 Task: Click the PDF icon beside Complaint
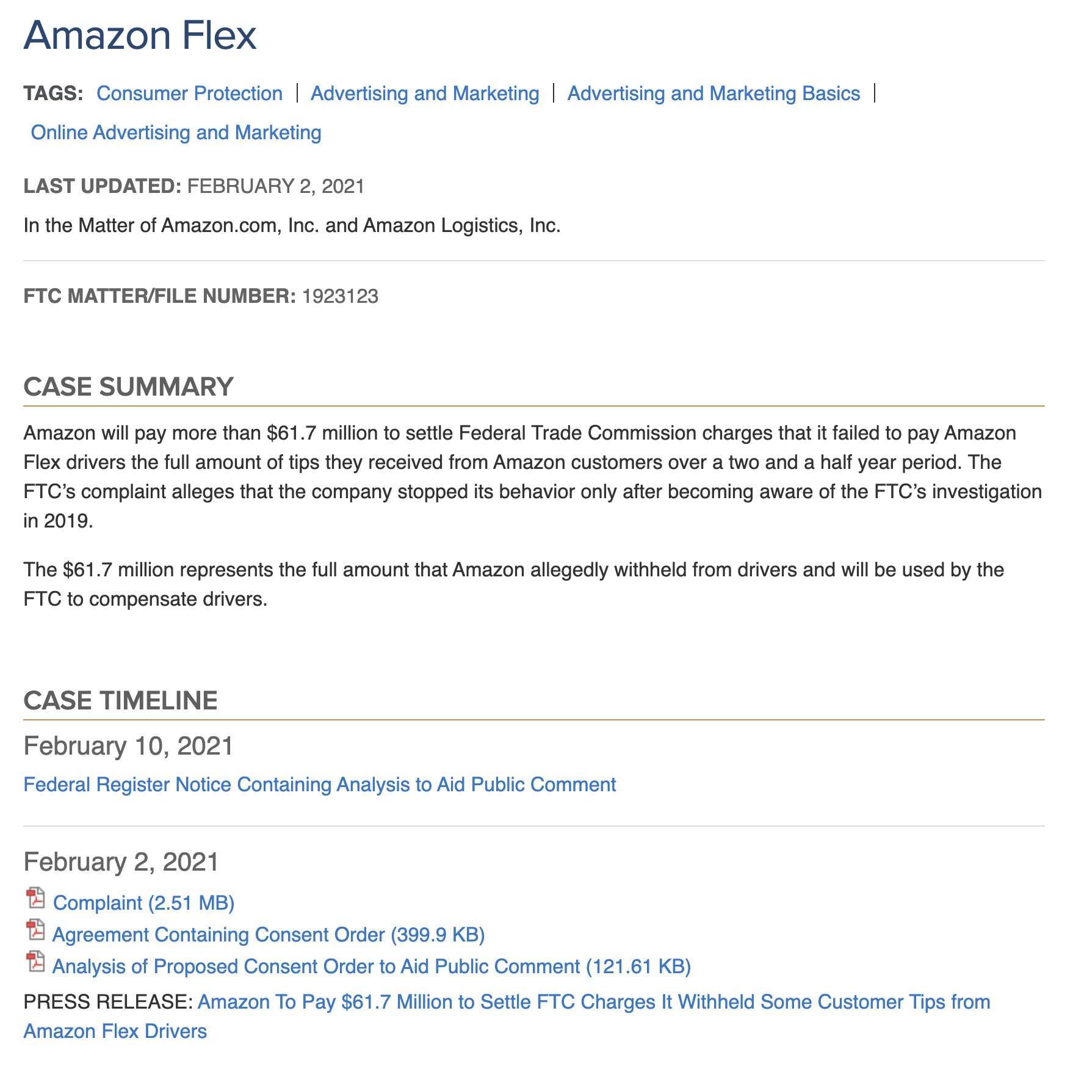(x=35, y=899)
